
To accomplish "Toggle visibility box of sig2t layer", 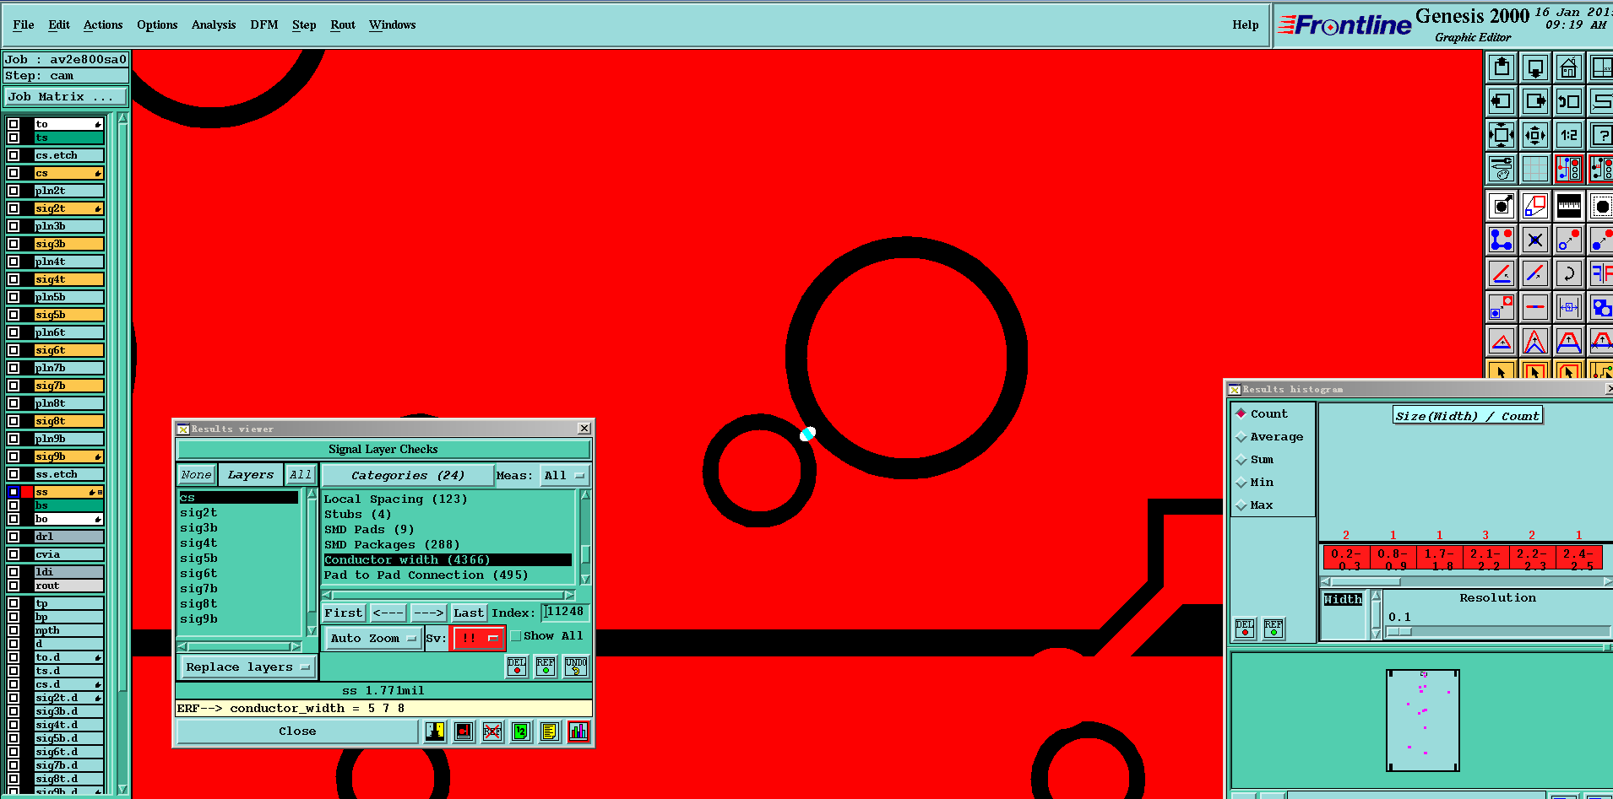I will pyautogui.click(x=14, y=208).
